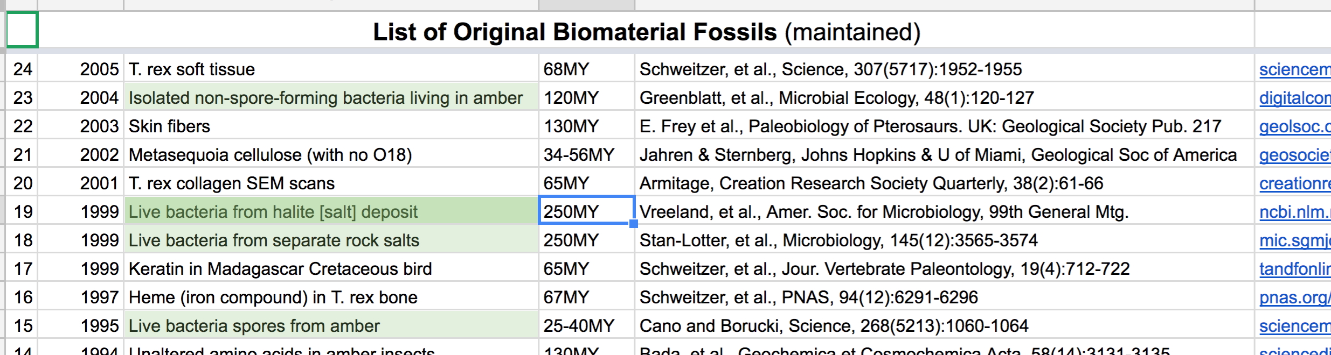Viewport: 1331px width, 355px height.
Task: Open the tandfonline link for Keratin row
Action: tap(1294, 269)
